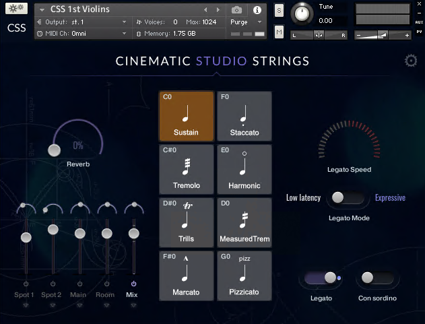Screen dimensions: 425x324
Task: Open the AUX sends button
Action: point(419,22)
